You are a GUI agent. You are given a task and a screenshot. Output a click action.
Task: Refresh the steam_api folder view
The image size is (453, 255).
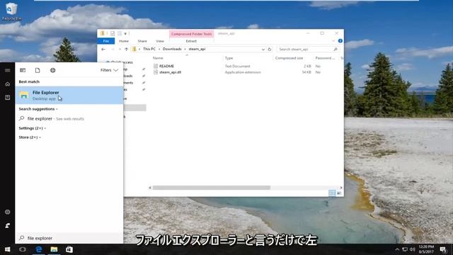[x=270, y=49]
